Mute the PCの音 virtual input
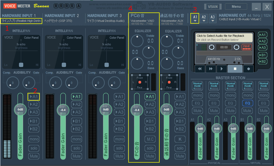 pyautogui.click(x=150, y=156)
